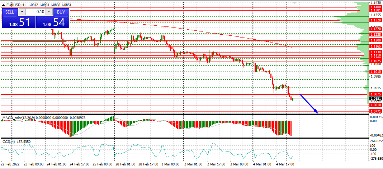This screenshot has width=383, height=169.
Task: Increase lot volume with the up arrow
Action: pyautogui.click(x=49, y=12)
